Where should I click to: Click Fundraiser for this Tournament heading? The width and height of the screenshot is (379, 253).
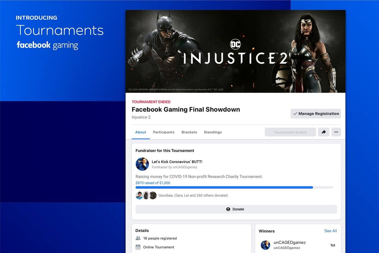165,151
